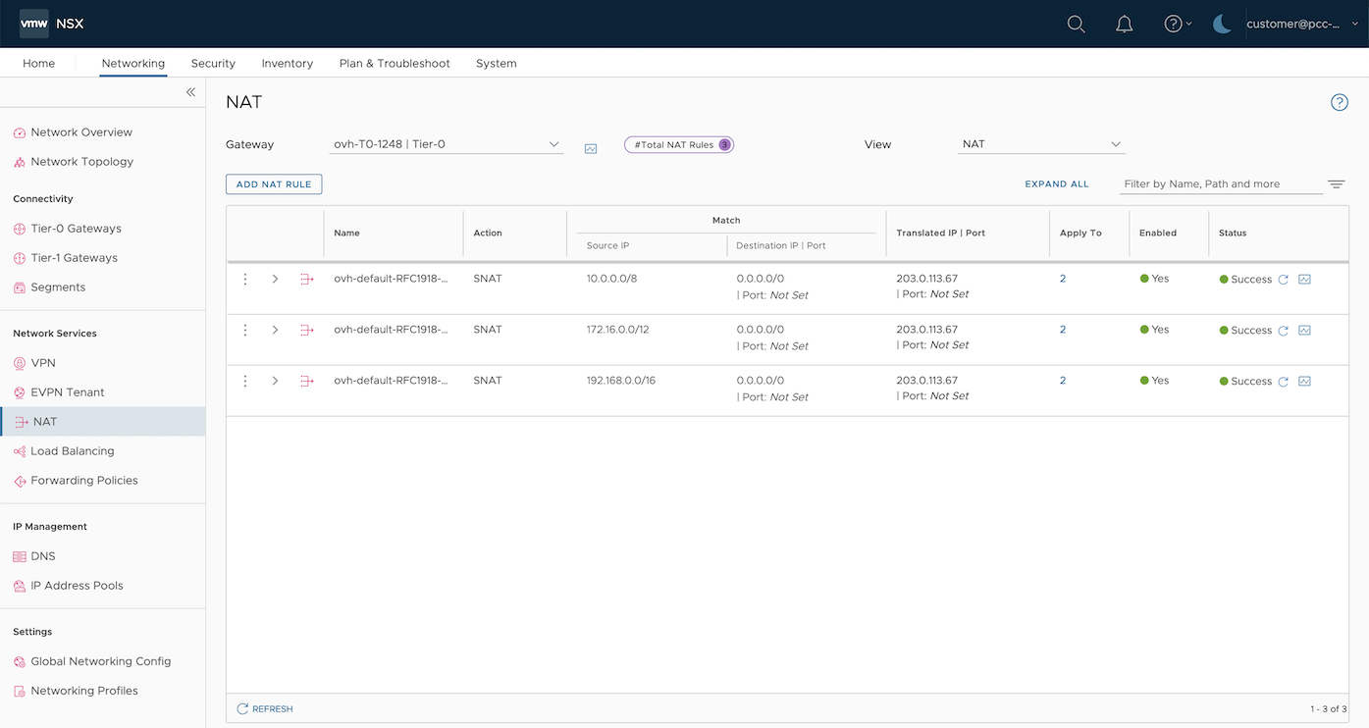1369x728 pixels.
Task: Open the notifications bell
Action: tap(1125, 25)
